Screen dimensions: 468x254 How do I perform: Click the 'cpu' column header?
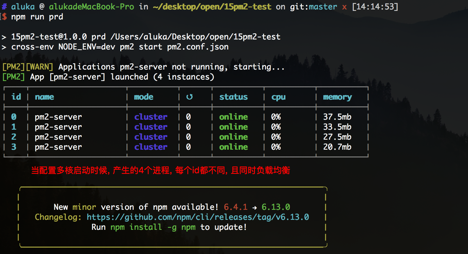coord(278,97)
